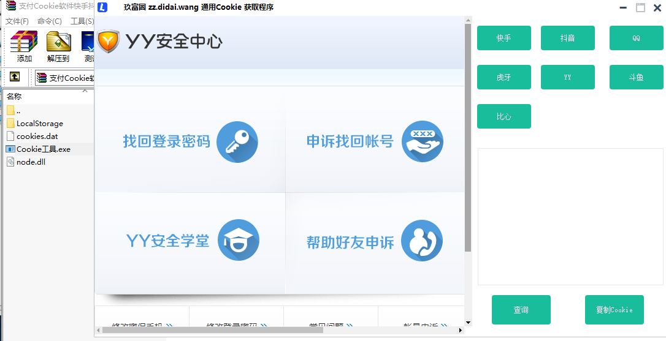
Task: Click the help friend appeal phone icon
Action: click(422, 241)
